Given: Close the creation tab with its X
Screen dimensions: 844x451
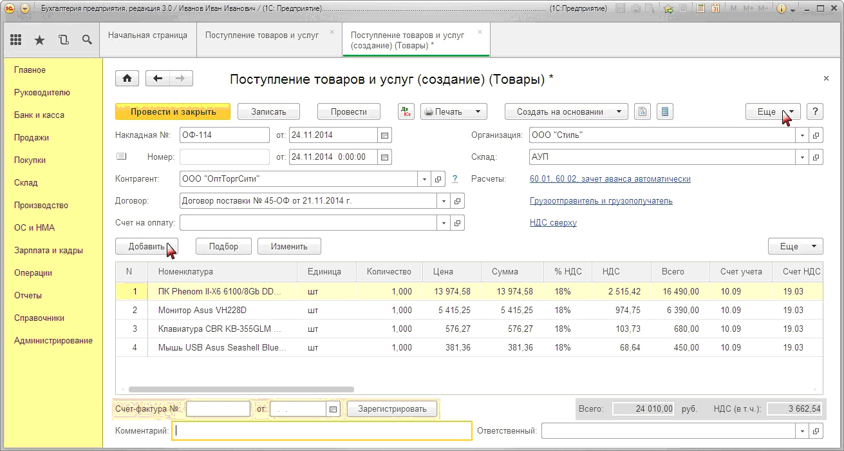Looking at the screenshot, I should click(x=480, y=32).
